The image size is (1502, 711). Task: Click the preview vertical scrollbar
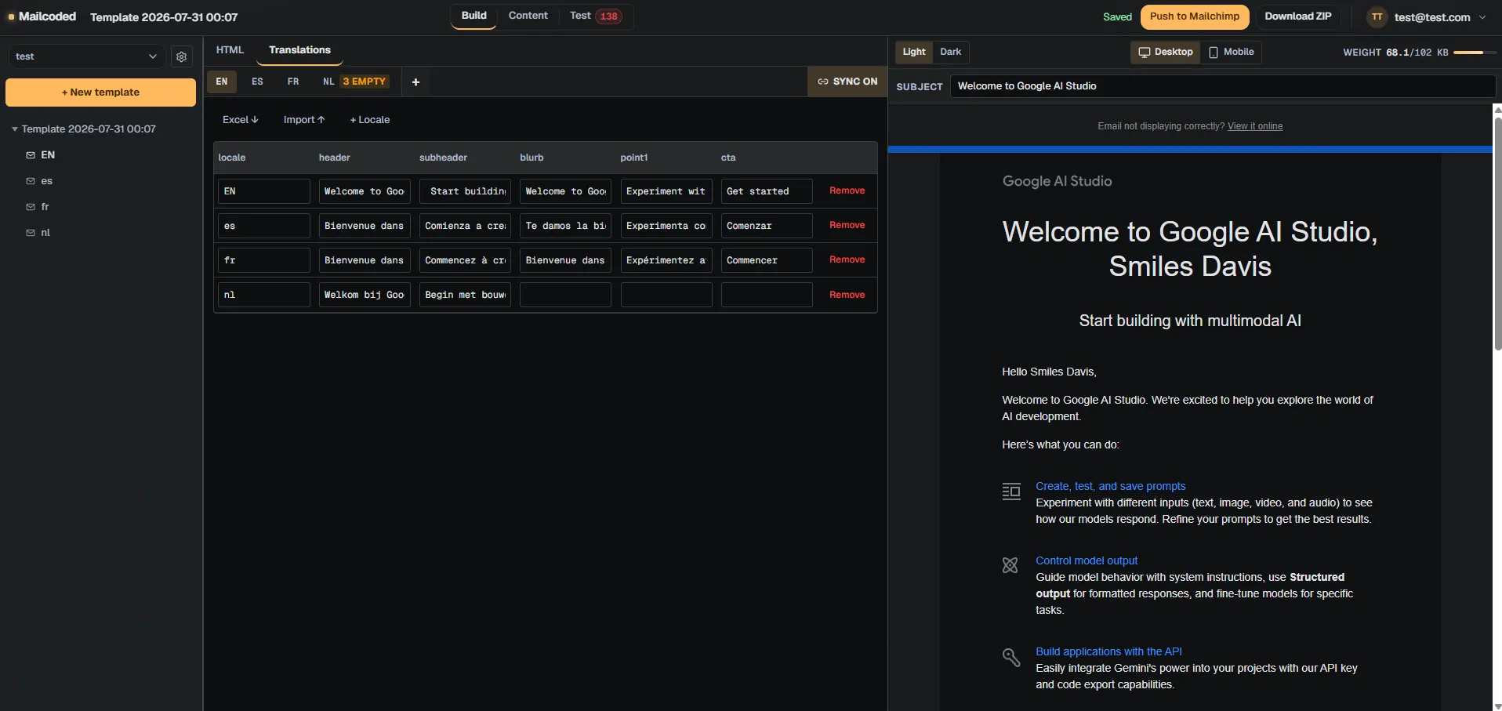(1497, 232)
